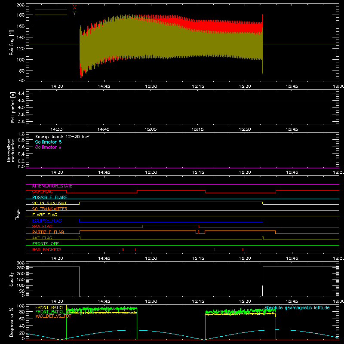The image size is (344, 344).
Task: Click the PARTICLE_FLAG label
Action: click(x=48, y=232)
